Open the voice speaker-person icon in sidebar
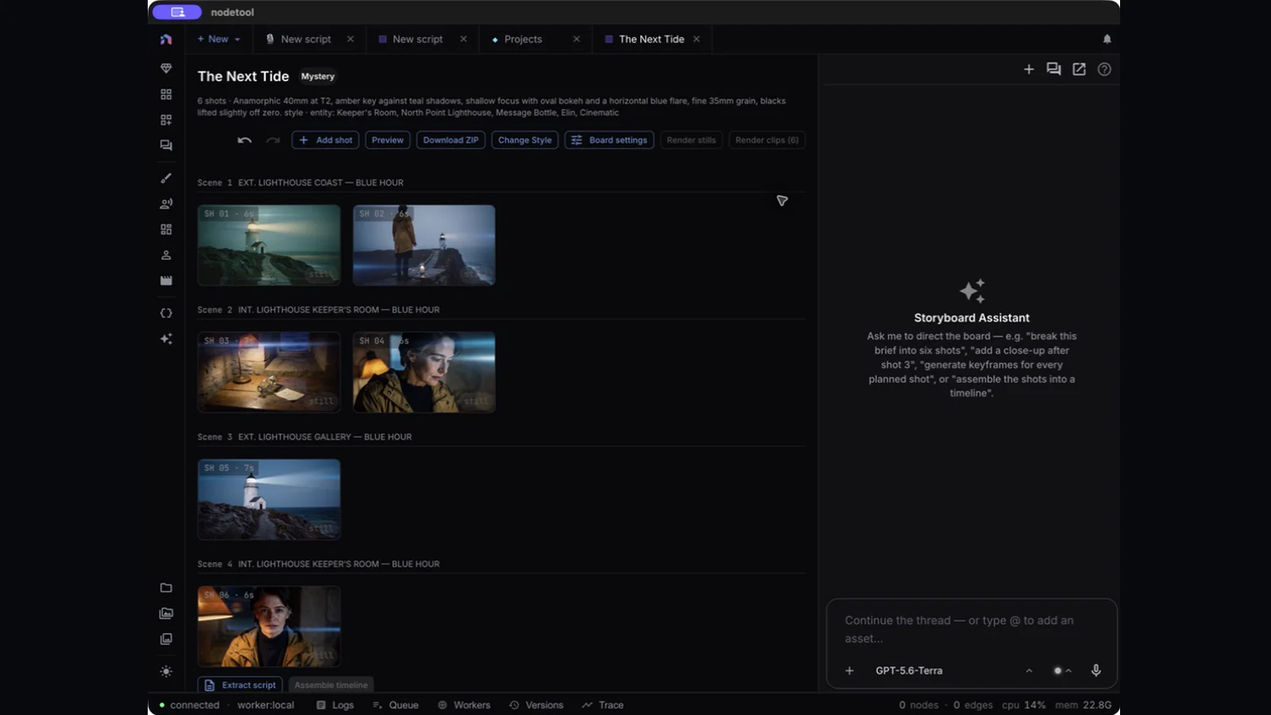This screenshot has height=715, width=1271. click(x=166, y=203)
